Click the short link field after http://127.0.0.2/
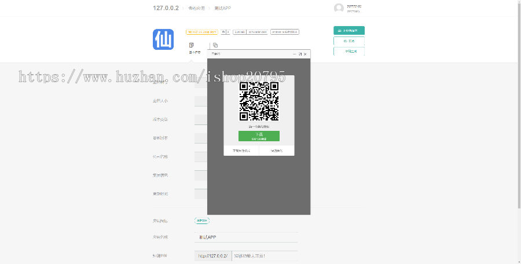 click(x=265, y=255)
